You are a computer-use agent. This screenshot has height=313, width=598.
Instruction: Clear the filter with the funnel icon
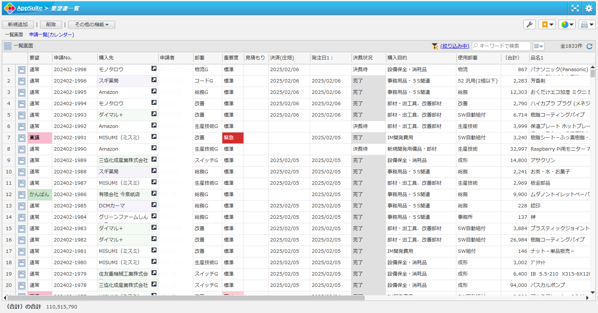(435, 46)
